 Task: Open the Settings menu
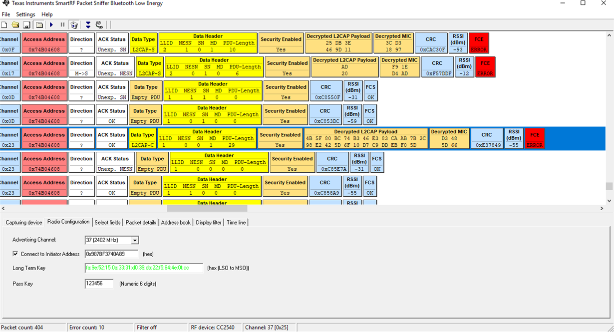click(25, 14)
